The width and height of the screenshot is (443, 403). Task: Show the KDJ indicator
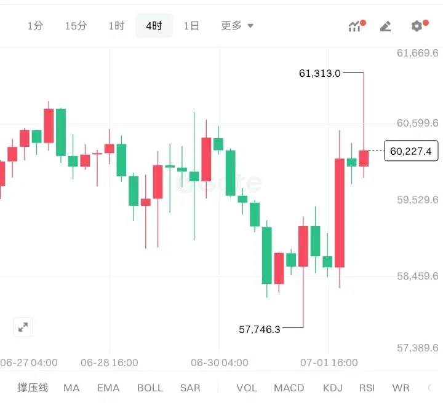(x=333, y=388)
